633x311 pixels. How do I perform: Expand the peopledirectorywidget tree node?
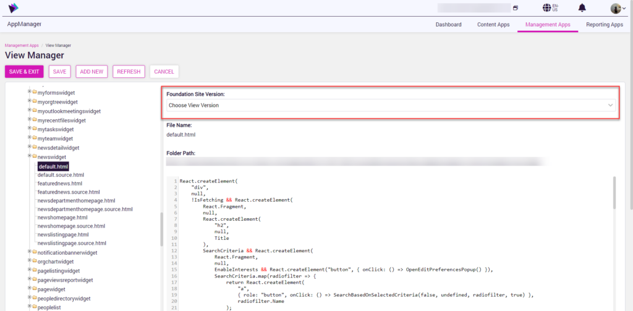pyautogui.click(x=29, y=298)
